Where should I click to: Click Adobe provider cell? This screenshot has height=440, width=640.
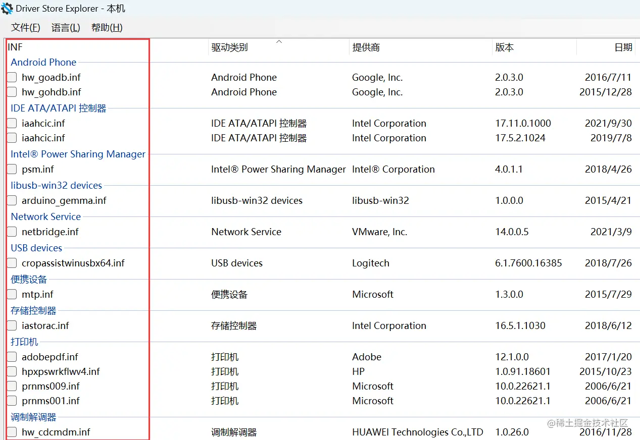(367, 357)
